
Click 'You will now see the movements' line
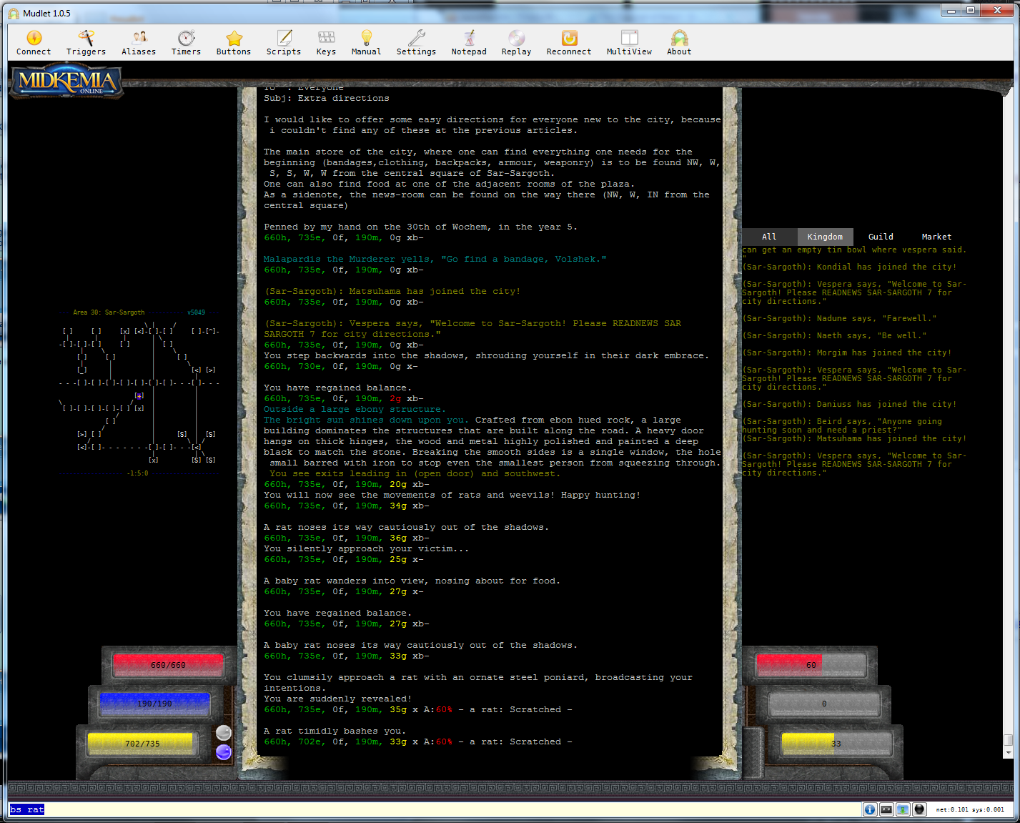pos(452,495)
